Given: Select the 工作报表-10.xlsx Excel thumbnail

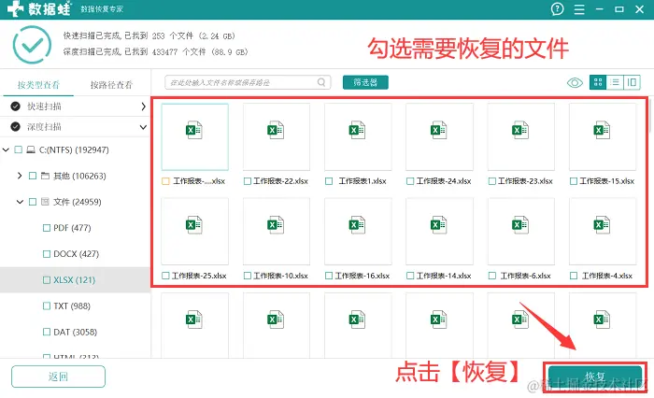Looking at the screenshot, I should click(277, 231).
